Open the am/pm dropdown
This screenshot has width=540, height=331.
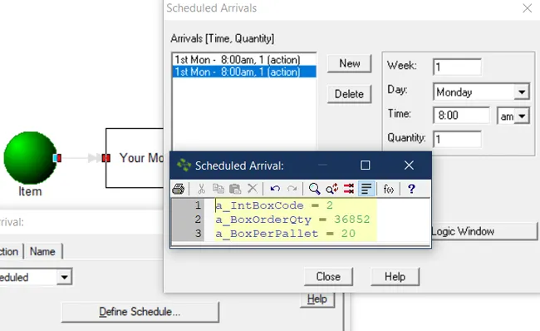(522, 116)
